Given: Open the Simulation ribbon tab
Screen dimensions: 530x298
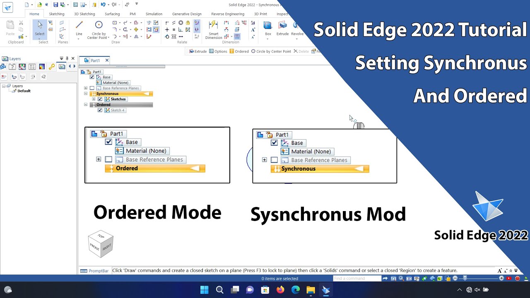Looking at the screenshot, I should (x=154, y=14).
